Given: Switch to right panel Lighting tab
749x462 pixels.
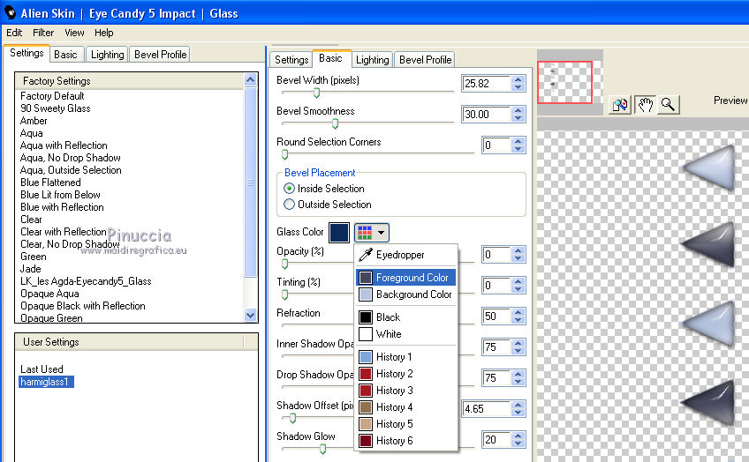Looking at the screenshot, I should 372,60.
